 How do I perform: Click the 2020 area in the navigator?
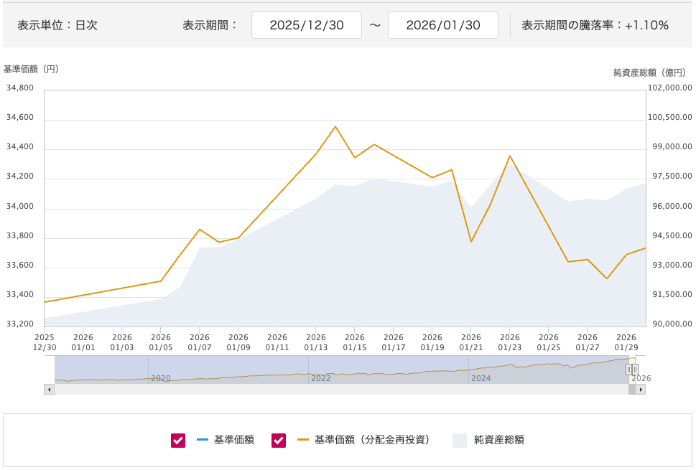(x=161, y=377)
